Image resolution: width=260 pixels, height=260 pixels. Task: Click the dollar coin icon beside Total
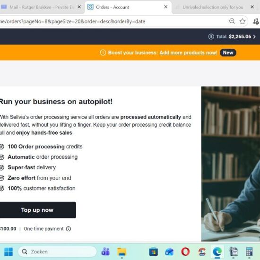[211, 36]
